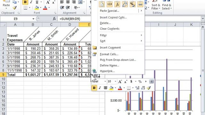The width and height of the screenshot is (205, 115).
Task: Apply Comma Style from mini toolbar
Action: 146,82
